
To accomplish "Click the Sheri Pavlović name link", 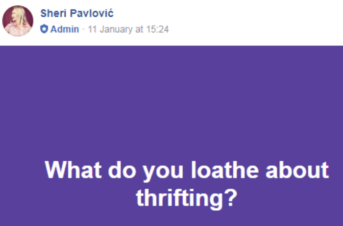I will pos(76,13).
